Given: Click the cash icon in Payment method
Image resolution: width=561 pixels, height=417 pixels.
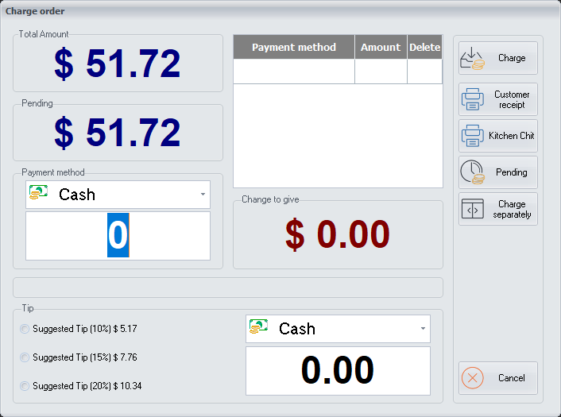Looking at the screenshot, I should click(38, 194).
